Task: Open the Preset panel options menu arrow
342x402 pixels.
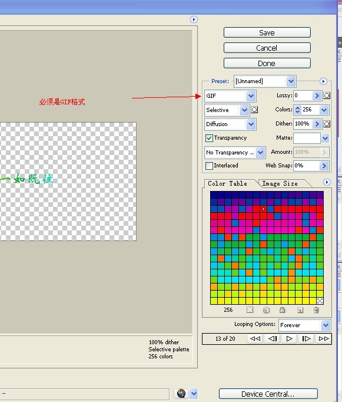Action: (323, 81)
